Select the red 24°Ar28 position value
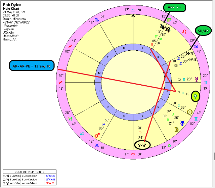The width and height of the screenshot is (215, 188). [x=50, y=183]
